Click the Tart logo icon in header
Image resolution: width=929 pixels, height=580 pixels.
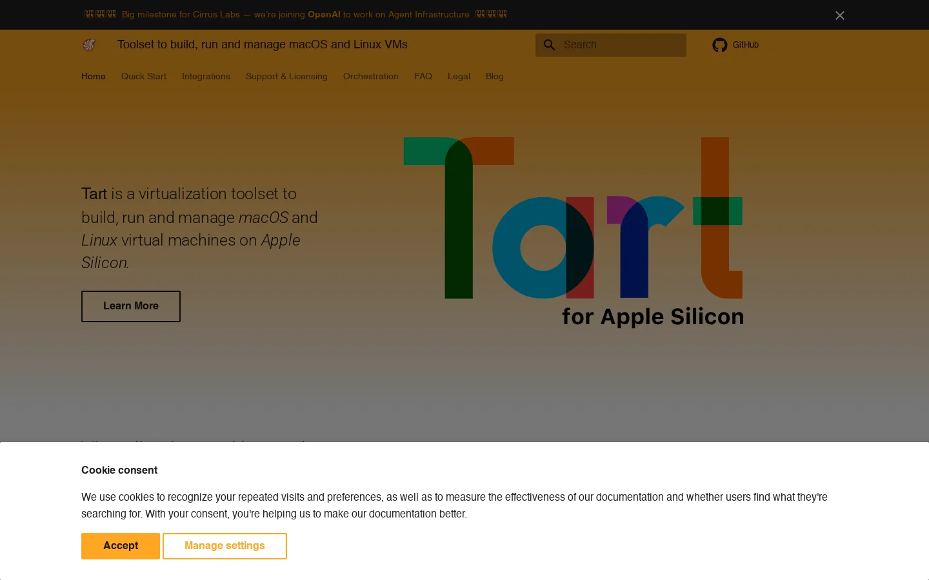point(89,44)
